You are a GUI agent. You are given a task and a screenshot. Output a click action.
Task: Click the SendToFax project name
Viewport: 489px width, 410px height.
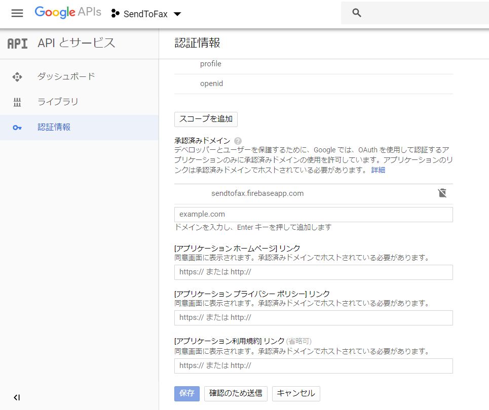click(145, 14)
